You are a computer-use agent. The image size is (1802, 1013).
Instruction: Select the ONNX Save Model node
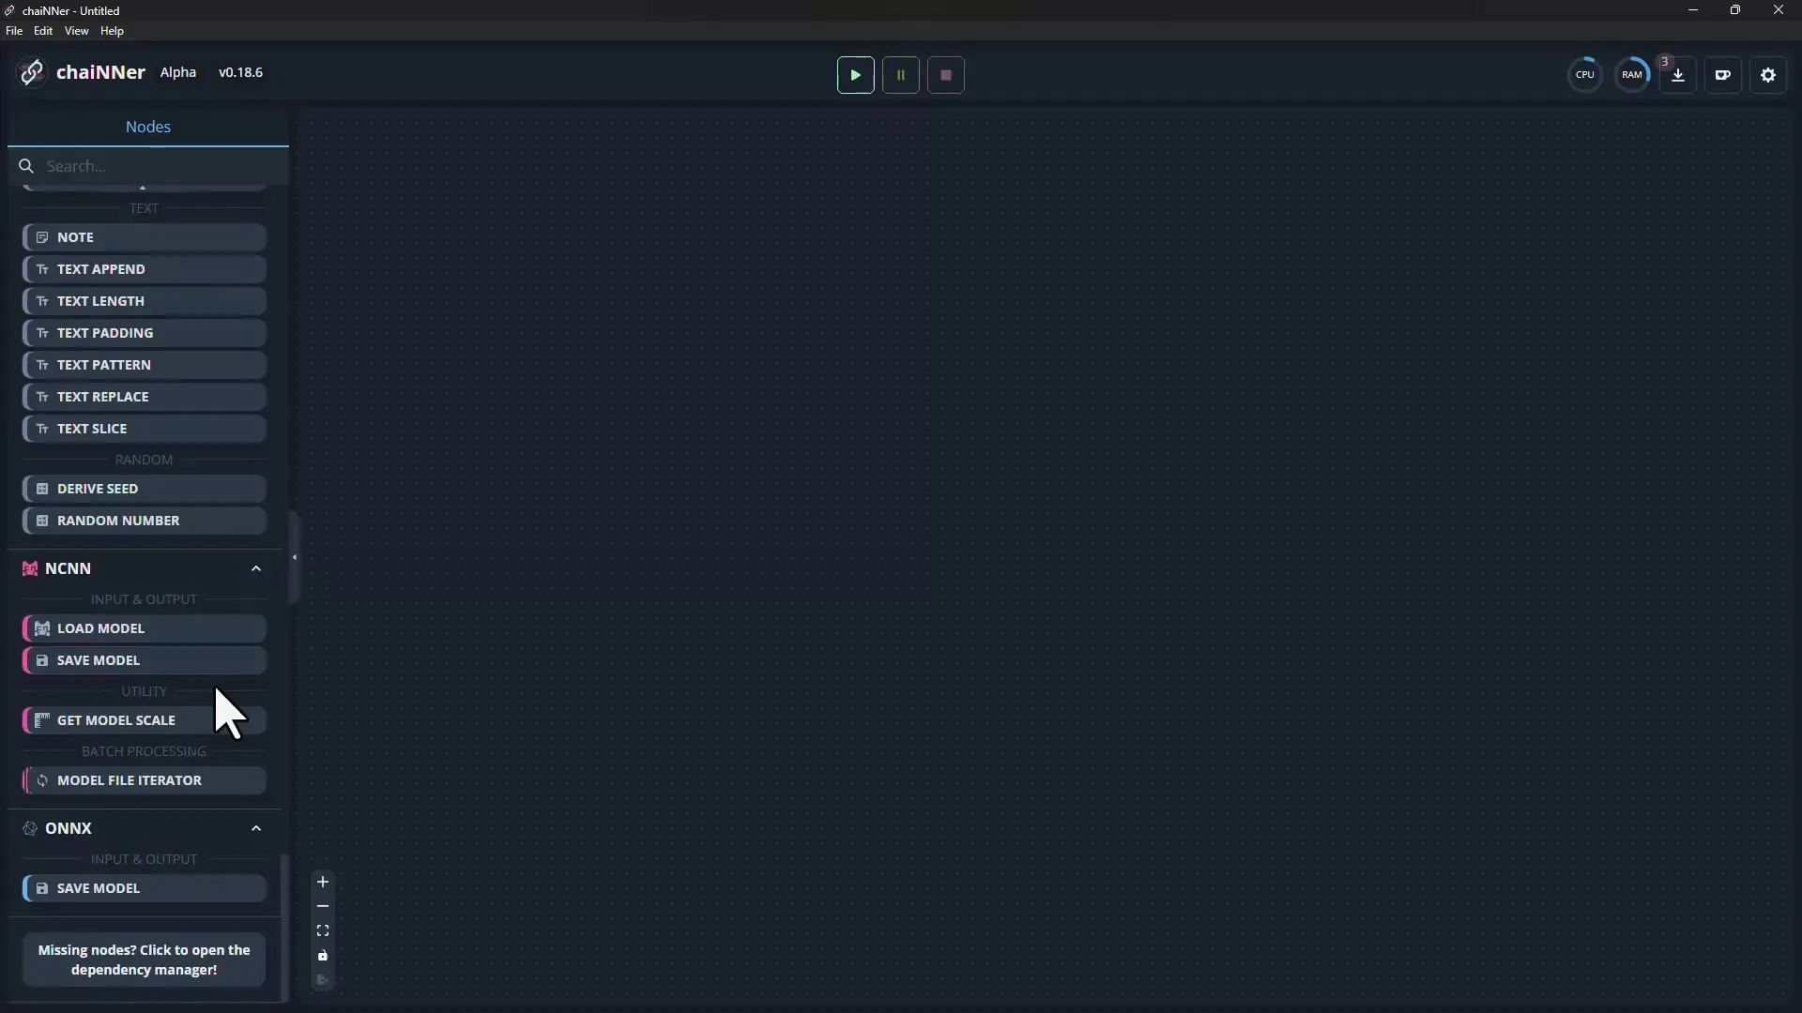click(144, 886)
